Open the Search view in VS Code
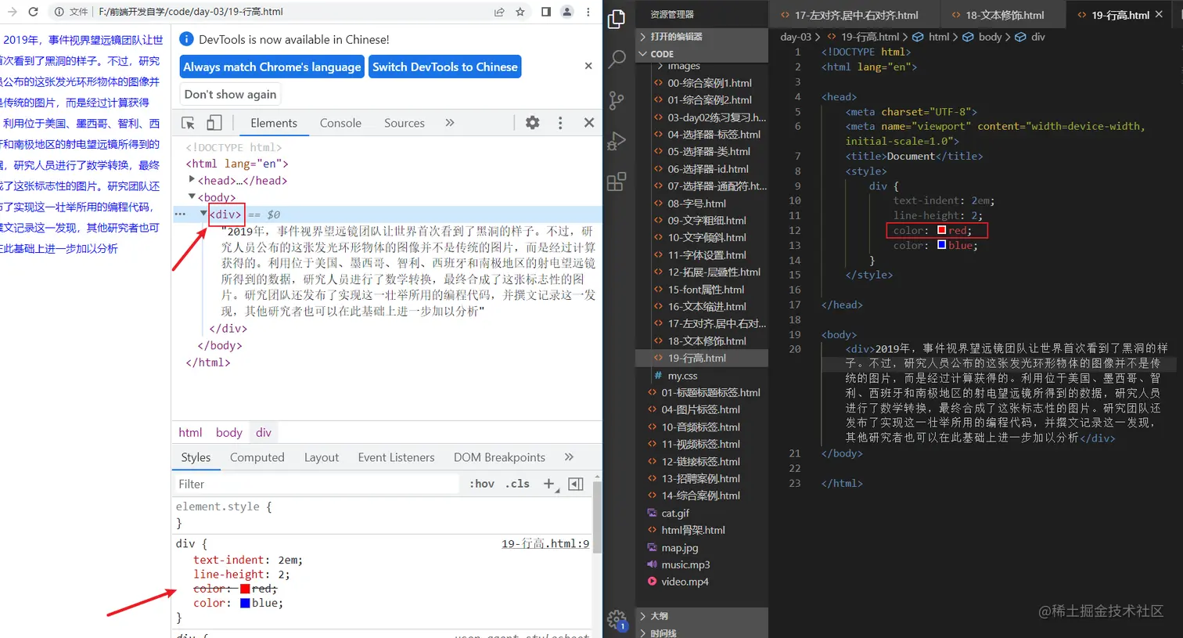The height and width of the screenshot is (638, 1183). (617, 59)
